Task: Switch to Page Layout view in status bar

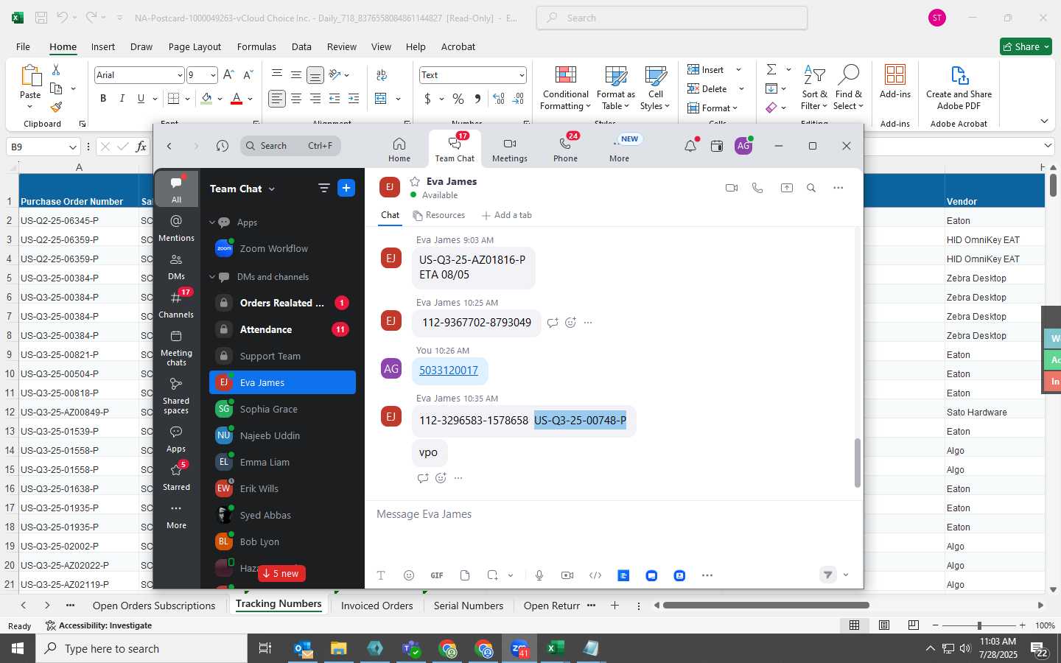Action: (x=884, y=625)
